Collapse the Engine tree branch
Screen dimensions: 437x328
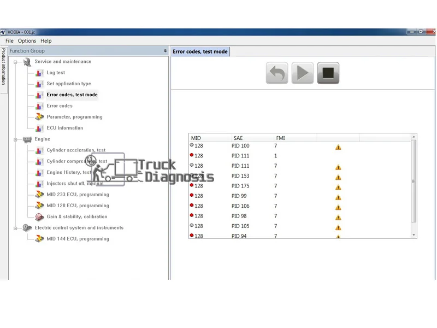tap(16, 139)
